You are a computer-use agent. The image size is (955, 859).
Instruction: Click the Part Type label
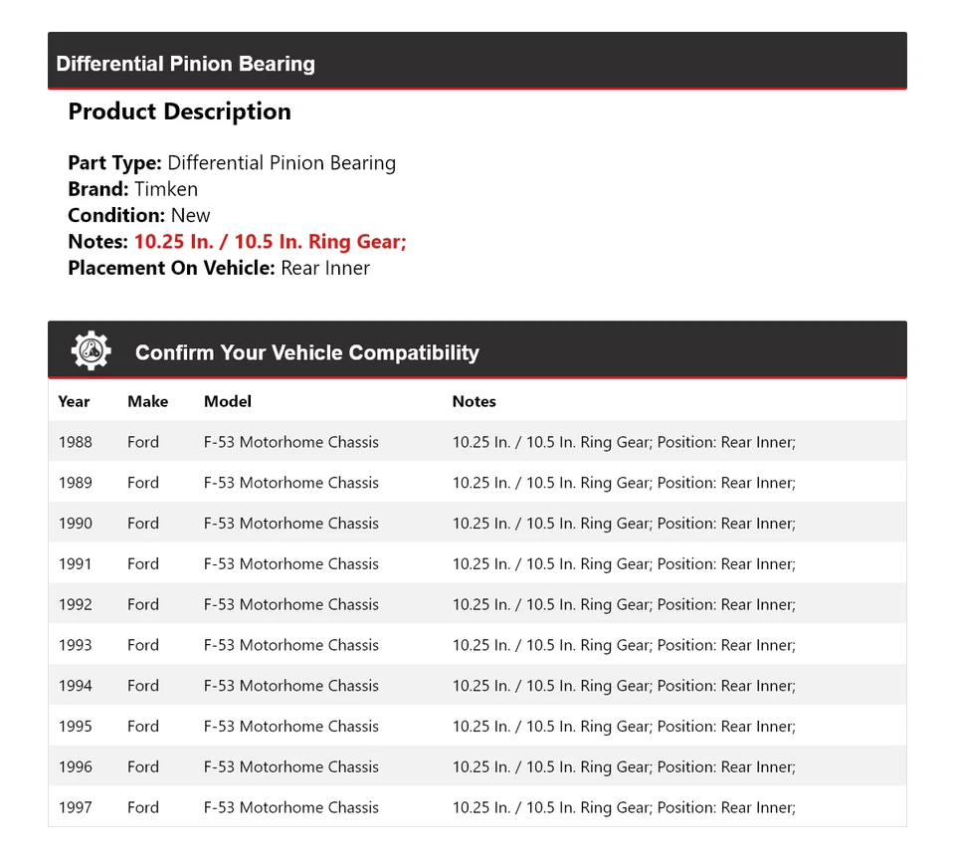[x=114, y=163]
